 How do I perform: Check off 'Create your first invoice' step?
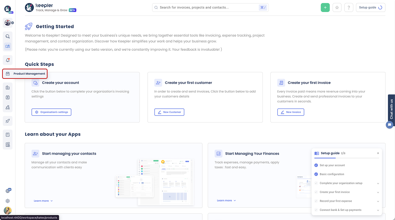[316, 192]
